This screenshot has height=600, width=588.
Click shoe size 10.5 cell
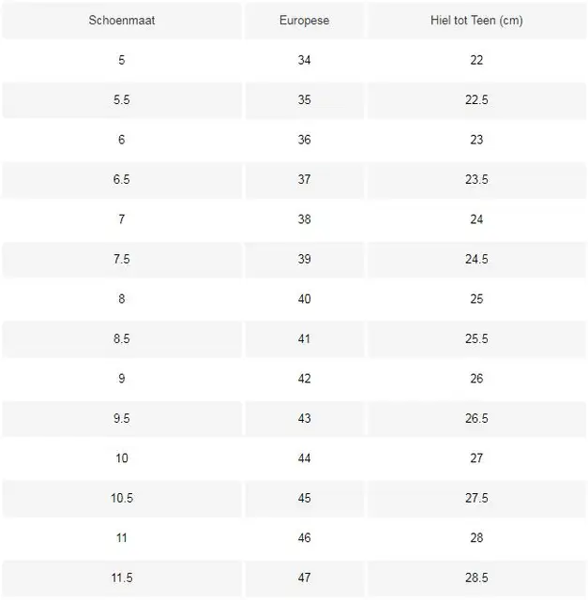point(122,498)
